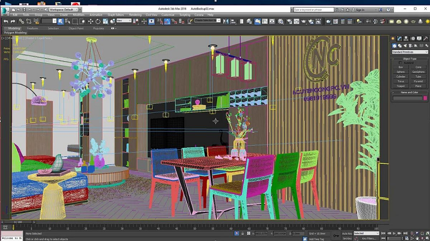Toggle Auto Key animation mode

346,234
